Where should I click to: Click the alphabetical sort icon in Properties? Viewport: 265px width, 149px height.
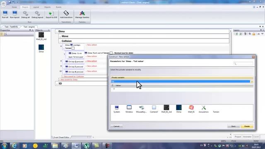5,34
